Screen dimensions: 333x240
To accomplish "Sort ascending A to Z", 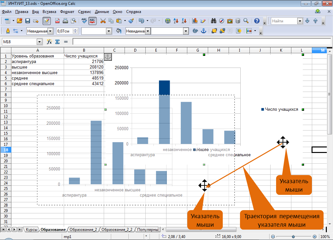I will tap(176, 21).
